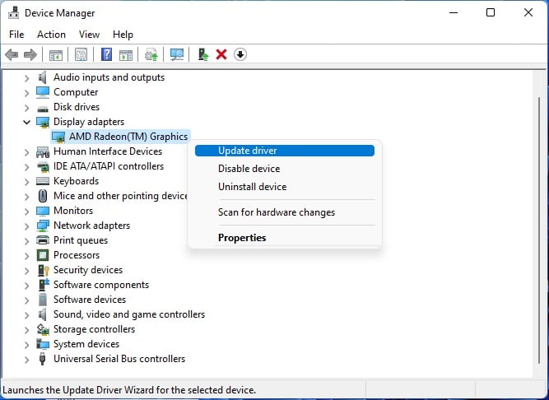This screenshot has width=549, height=400.
Task: Expand the Software components chevron
Action: [x=27, y=286]
